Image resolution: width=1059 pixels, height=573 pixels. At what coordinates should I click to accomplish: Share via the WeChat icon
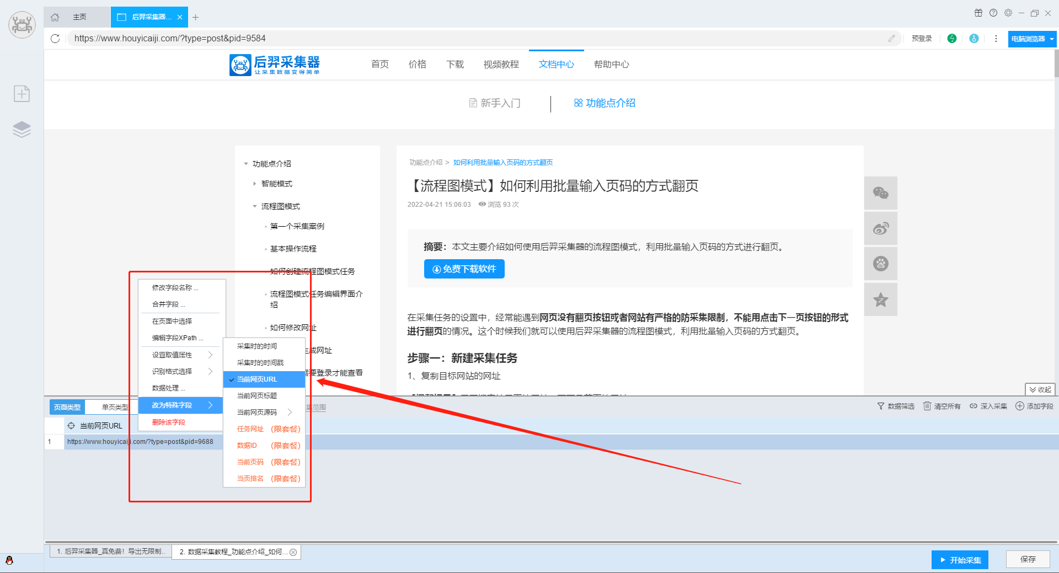coord(881,193)
